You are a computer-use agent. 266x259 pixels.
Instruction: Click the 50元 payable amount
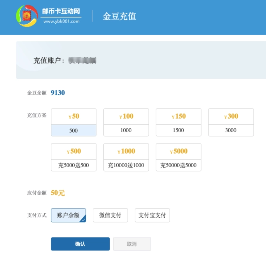pos(58,193)
